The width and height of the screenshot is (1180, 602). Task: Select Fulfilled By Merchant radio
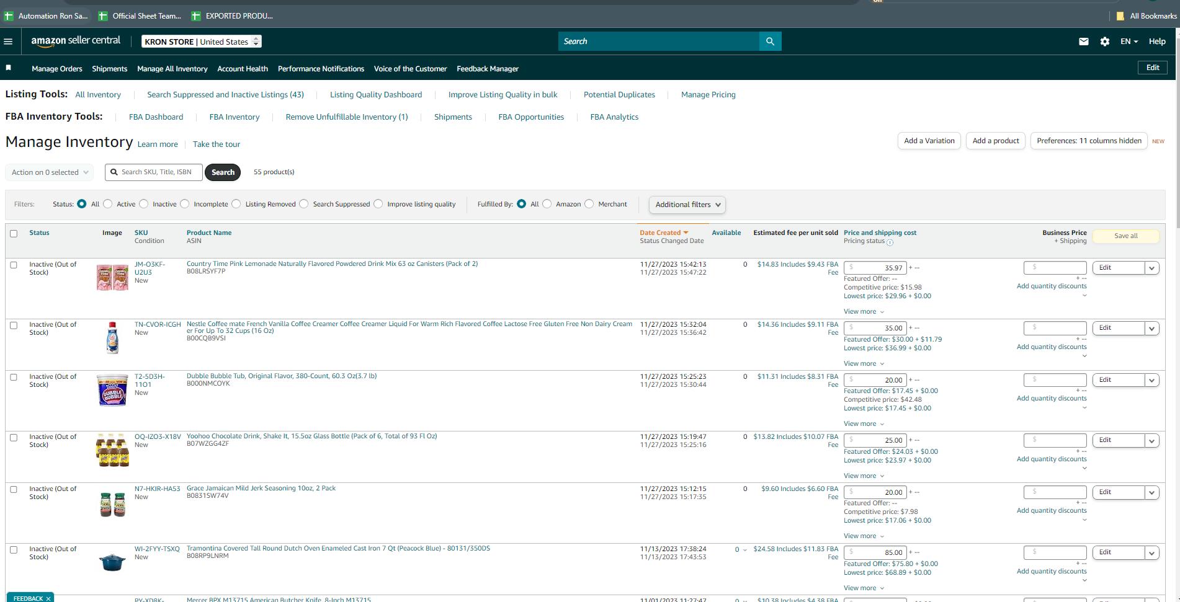[589, 204]
